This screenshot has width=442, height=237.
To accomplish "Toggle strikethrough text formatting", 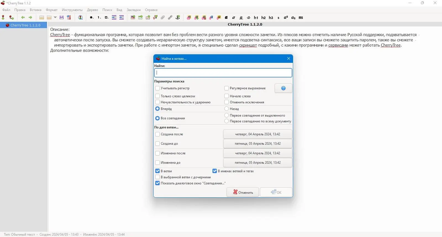I will tap(249, 17).
